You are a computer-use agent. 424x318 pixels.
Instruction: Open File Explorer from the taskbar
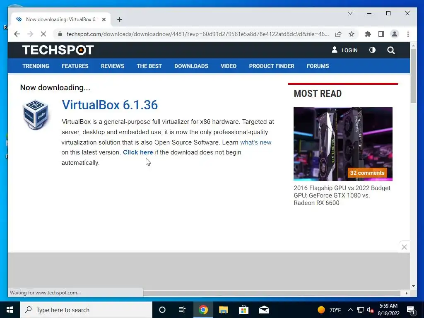click(x=223, y=310)
